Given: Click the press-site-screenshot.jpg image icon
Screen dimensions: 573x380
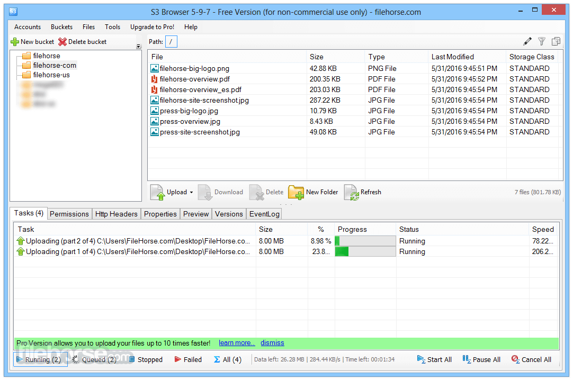Looking at the screenshot, I should coord(155,132).
